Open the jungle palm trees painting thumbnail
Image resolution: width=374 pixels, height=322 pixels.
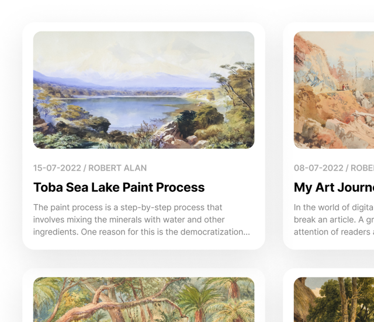(144, 299)
